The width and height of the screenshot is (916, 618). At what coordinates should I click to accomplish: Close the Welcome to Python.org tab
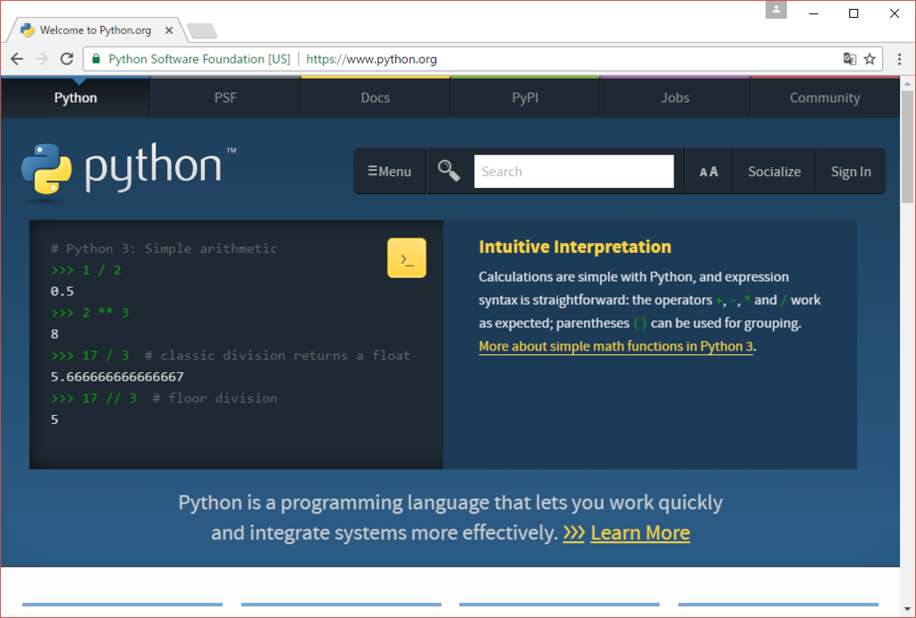pyautogui.click(x=169, y=30)
